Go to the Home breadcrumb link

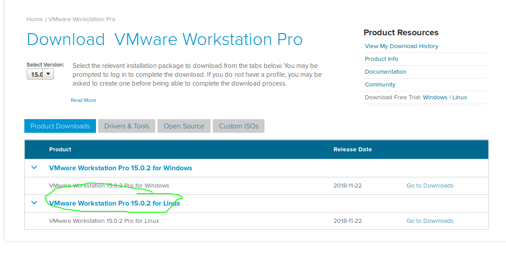click(x=34, y=19)
